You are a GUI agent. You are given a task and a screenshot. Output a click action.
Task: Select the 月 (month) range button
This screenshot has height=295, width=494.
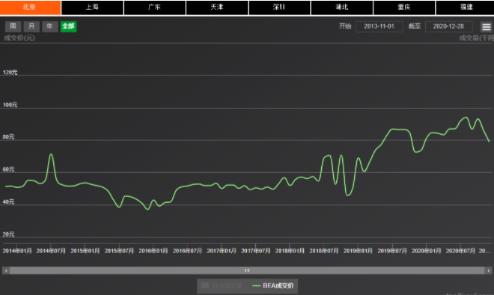tap(31, 26)
